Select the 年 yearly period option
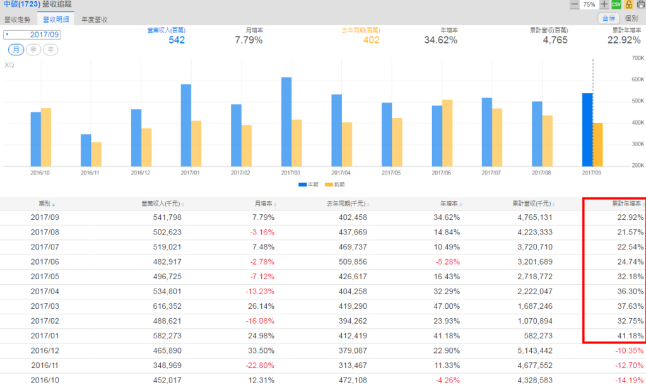Image resolution: width=646 pixels, height=385 pixels. click(x=50, y=50)
